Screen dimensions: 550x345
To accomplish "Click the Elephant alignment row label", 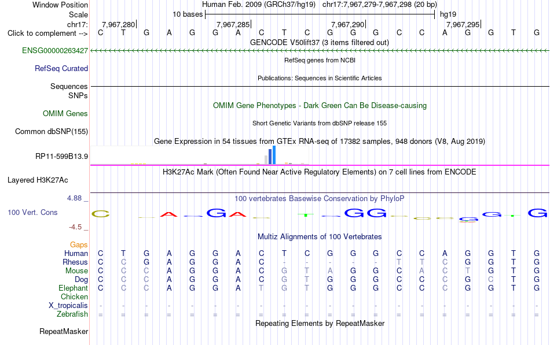I will pos(73,288).
